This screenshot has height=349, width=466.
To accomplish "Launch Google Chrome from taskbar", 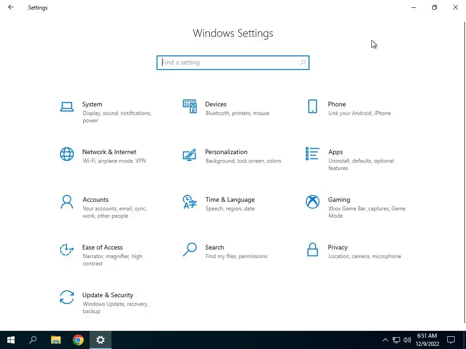I will point(78,340).
